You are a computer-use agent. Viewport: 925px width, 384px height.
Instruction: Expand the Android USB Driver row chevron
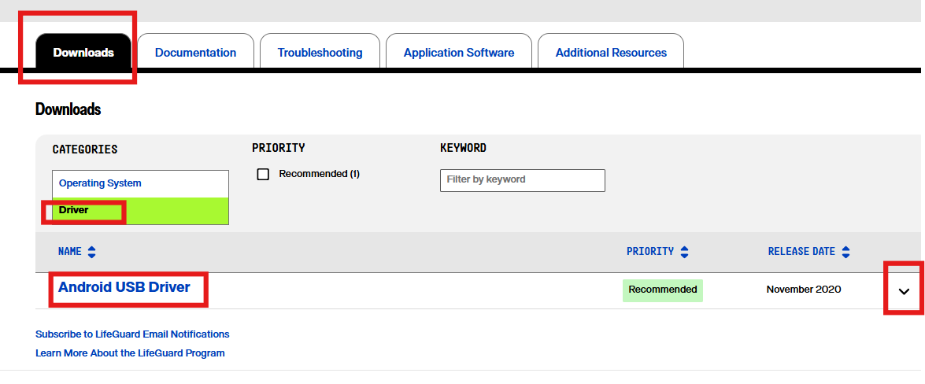904,291
